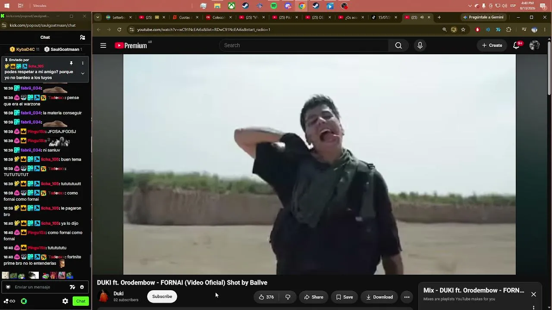The image size is (552, 310).
Task: Expand the Chrome tab search dropdown
Action: [97, 17]
